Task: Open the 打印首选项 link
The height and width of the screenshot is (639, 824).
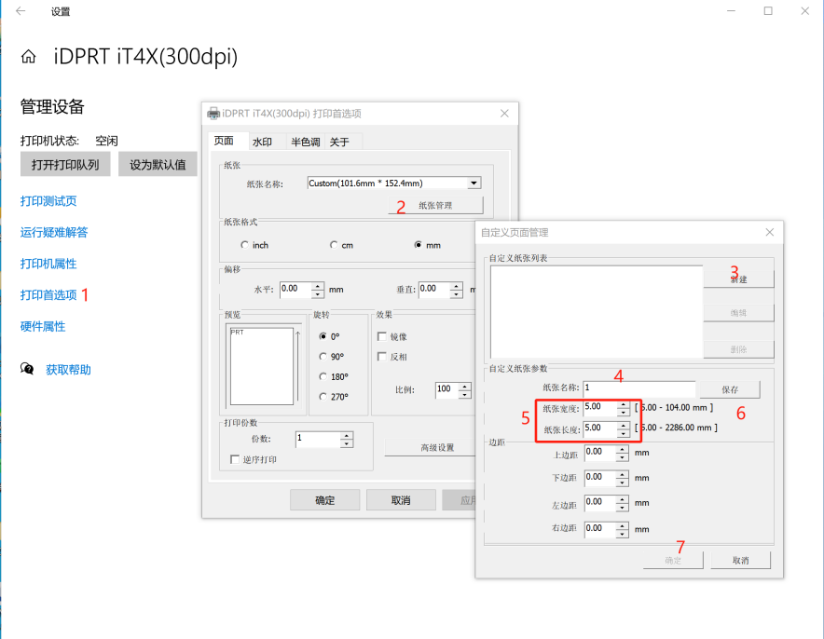Action: point(48,295)
